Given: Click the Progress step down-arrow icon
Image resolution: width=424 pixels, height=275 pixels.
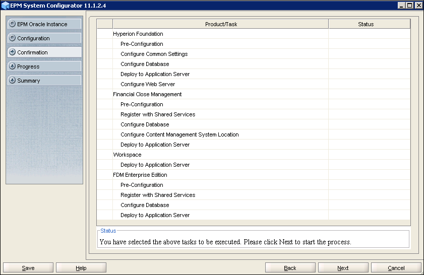Looking at the screenshot, I should 12,66.
